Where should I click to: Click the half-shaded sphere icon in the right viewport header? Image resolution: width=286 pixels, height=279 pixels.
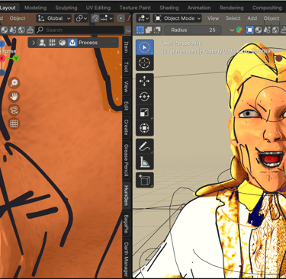tap(259, 30)
